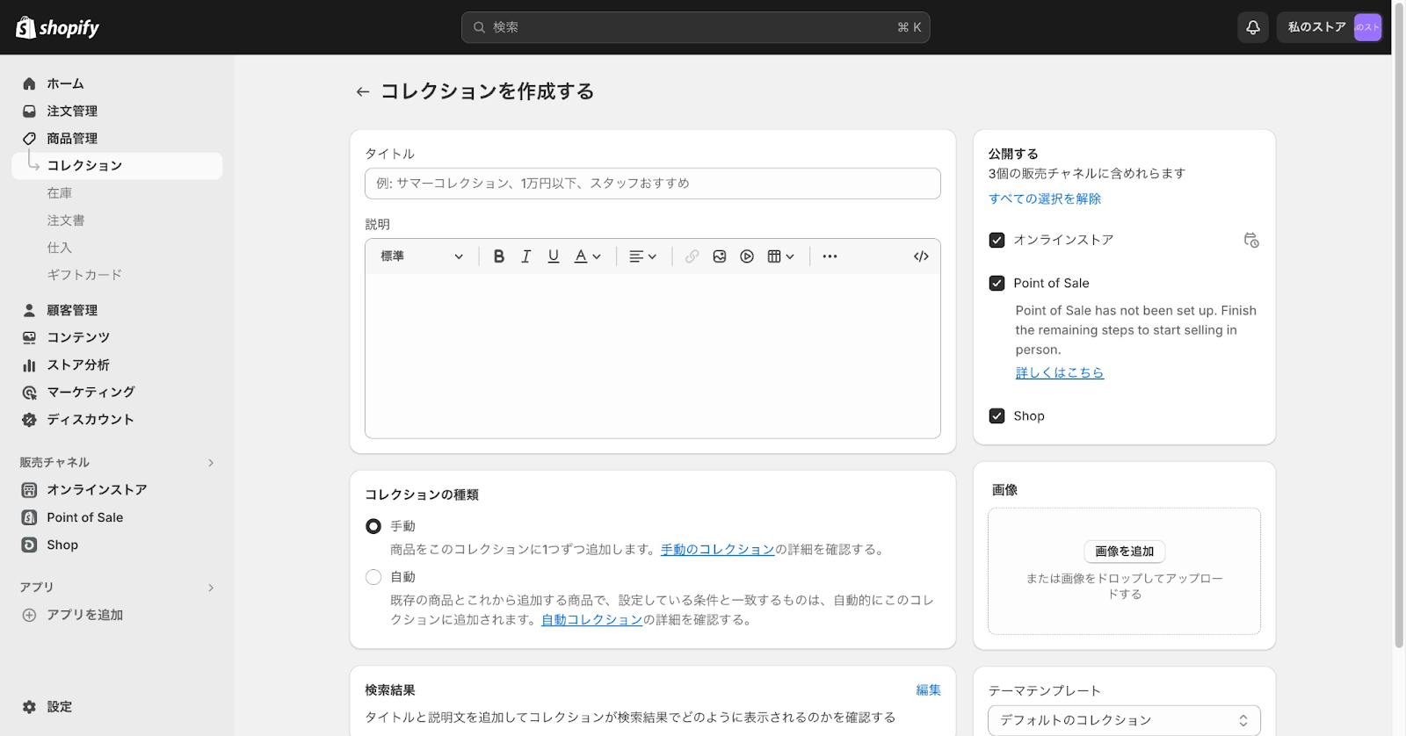
Task: Click the insert link icon
Action: tap(692, 256)
